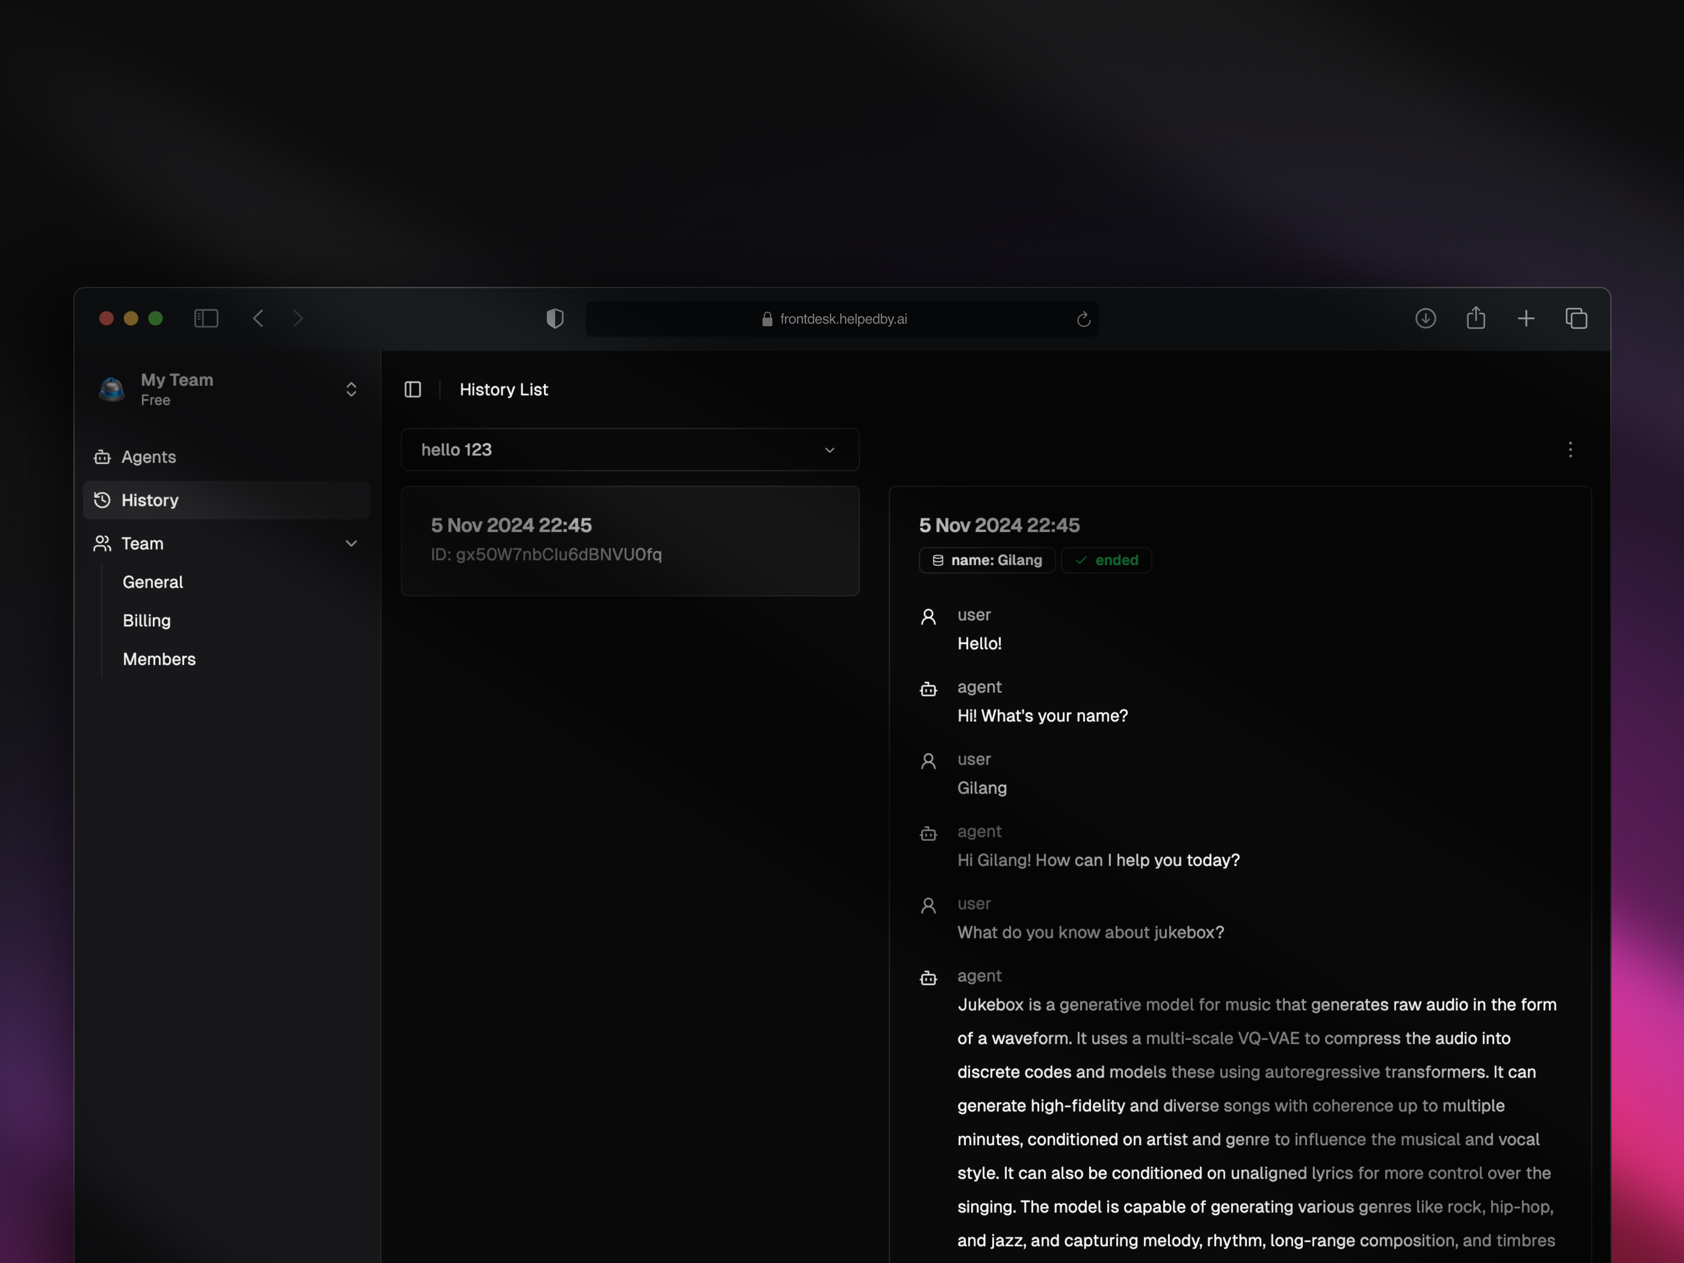The image size is (1684, 1263).
Task: Go to the Billing page
Action: coord(146,621)
